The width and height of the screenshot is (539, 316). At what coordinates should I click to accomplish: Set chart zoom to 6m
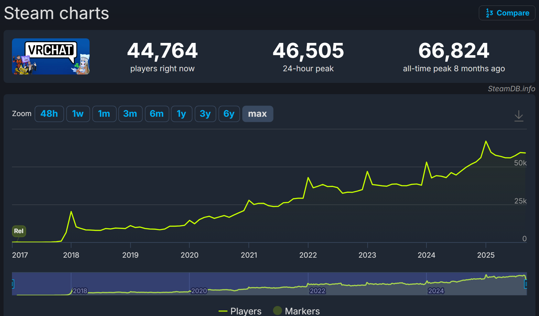pos(157,114)
